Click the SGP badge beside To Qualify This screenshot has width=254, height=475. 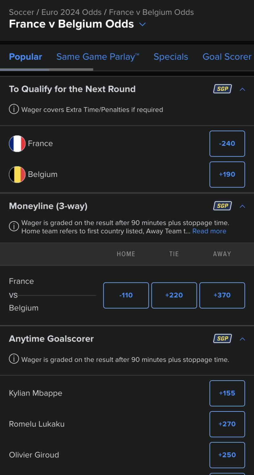(222, 89)
